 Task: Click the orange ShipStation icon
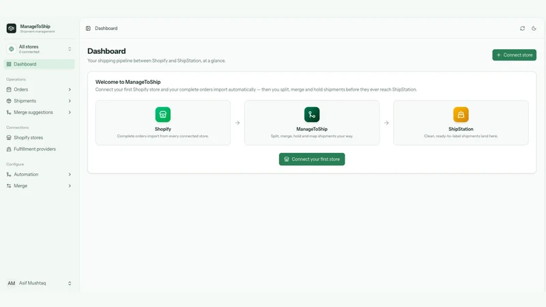(461, 115)
